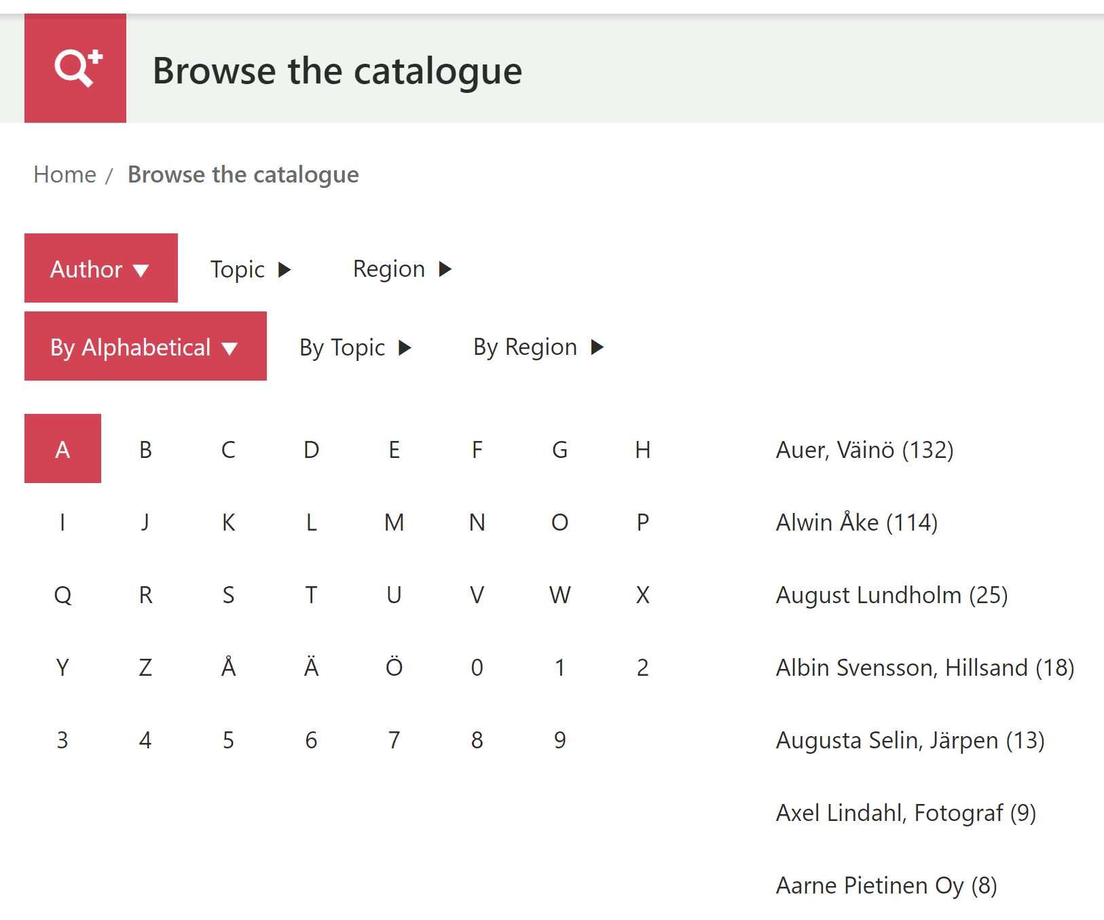This screenshot has width=1104, height=920.
Task: Select By Alphabetical sorting tab
Action: (145, 347)
